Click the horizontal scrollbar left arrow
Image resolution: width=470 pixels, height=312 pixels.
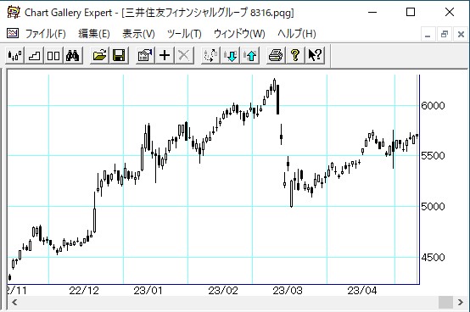pos(14,302)
